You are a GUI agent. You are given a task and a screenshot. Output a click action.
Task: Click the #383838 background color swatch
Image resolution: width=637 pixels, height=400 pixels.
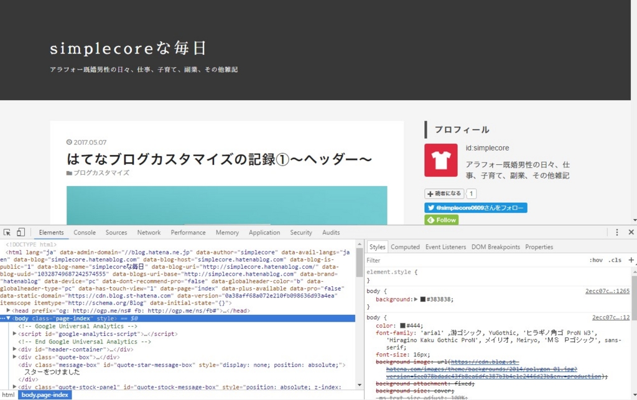pyautogui.click(x=422, y=299)
